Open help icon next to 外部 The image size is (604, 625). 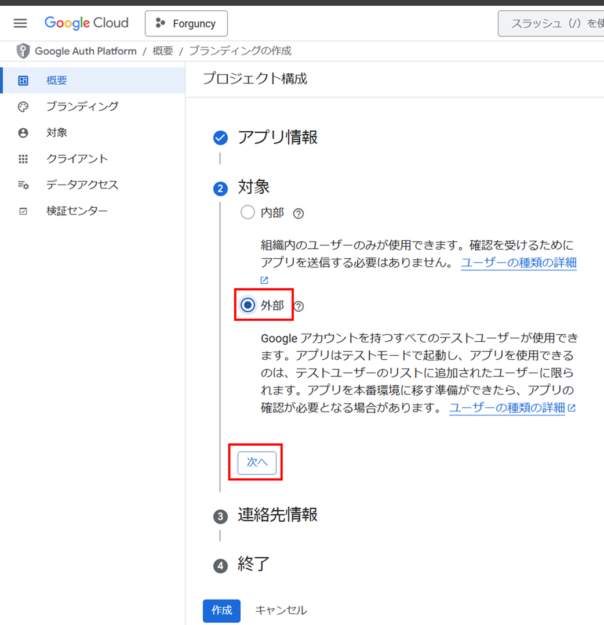click(x=298, y=306)
